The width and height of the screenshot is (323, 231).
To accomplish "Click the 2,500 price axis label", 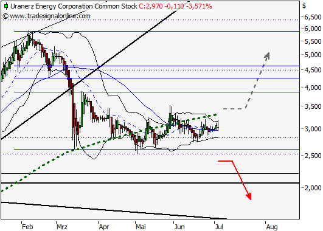I will tap(313, 156).
